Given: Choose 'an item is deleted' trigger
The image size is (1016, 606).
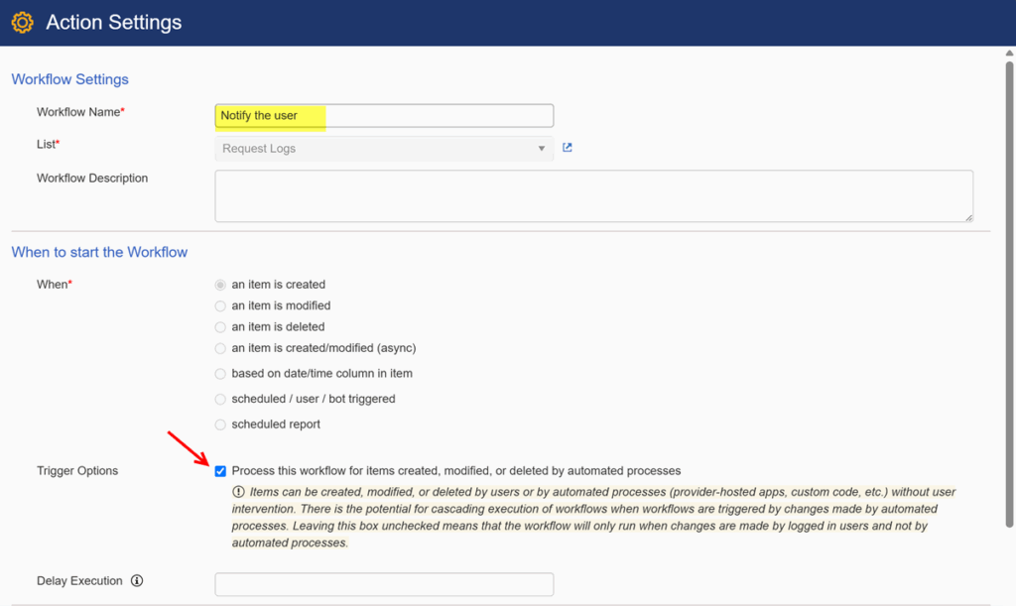Looking at the screenshot, I should pyautogui.click(x=220, y=327).
